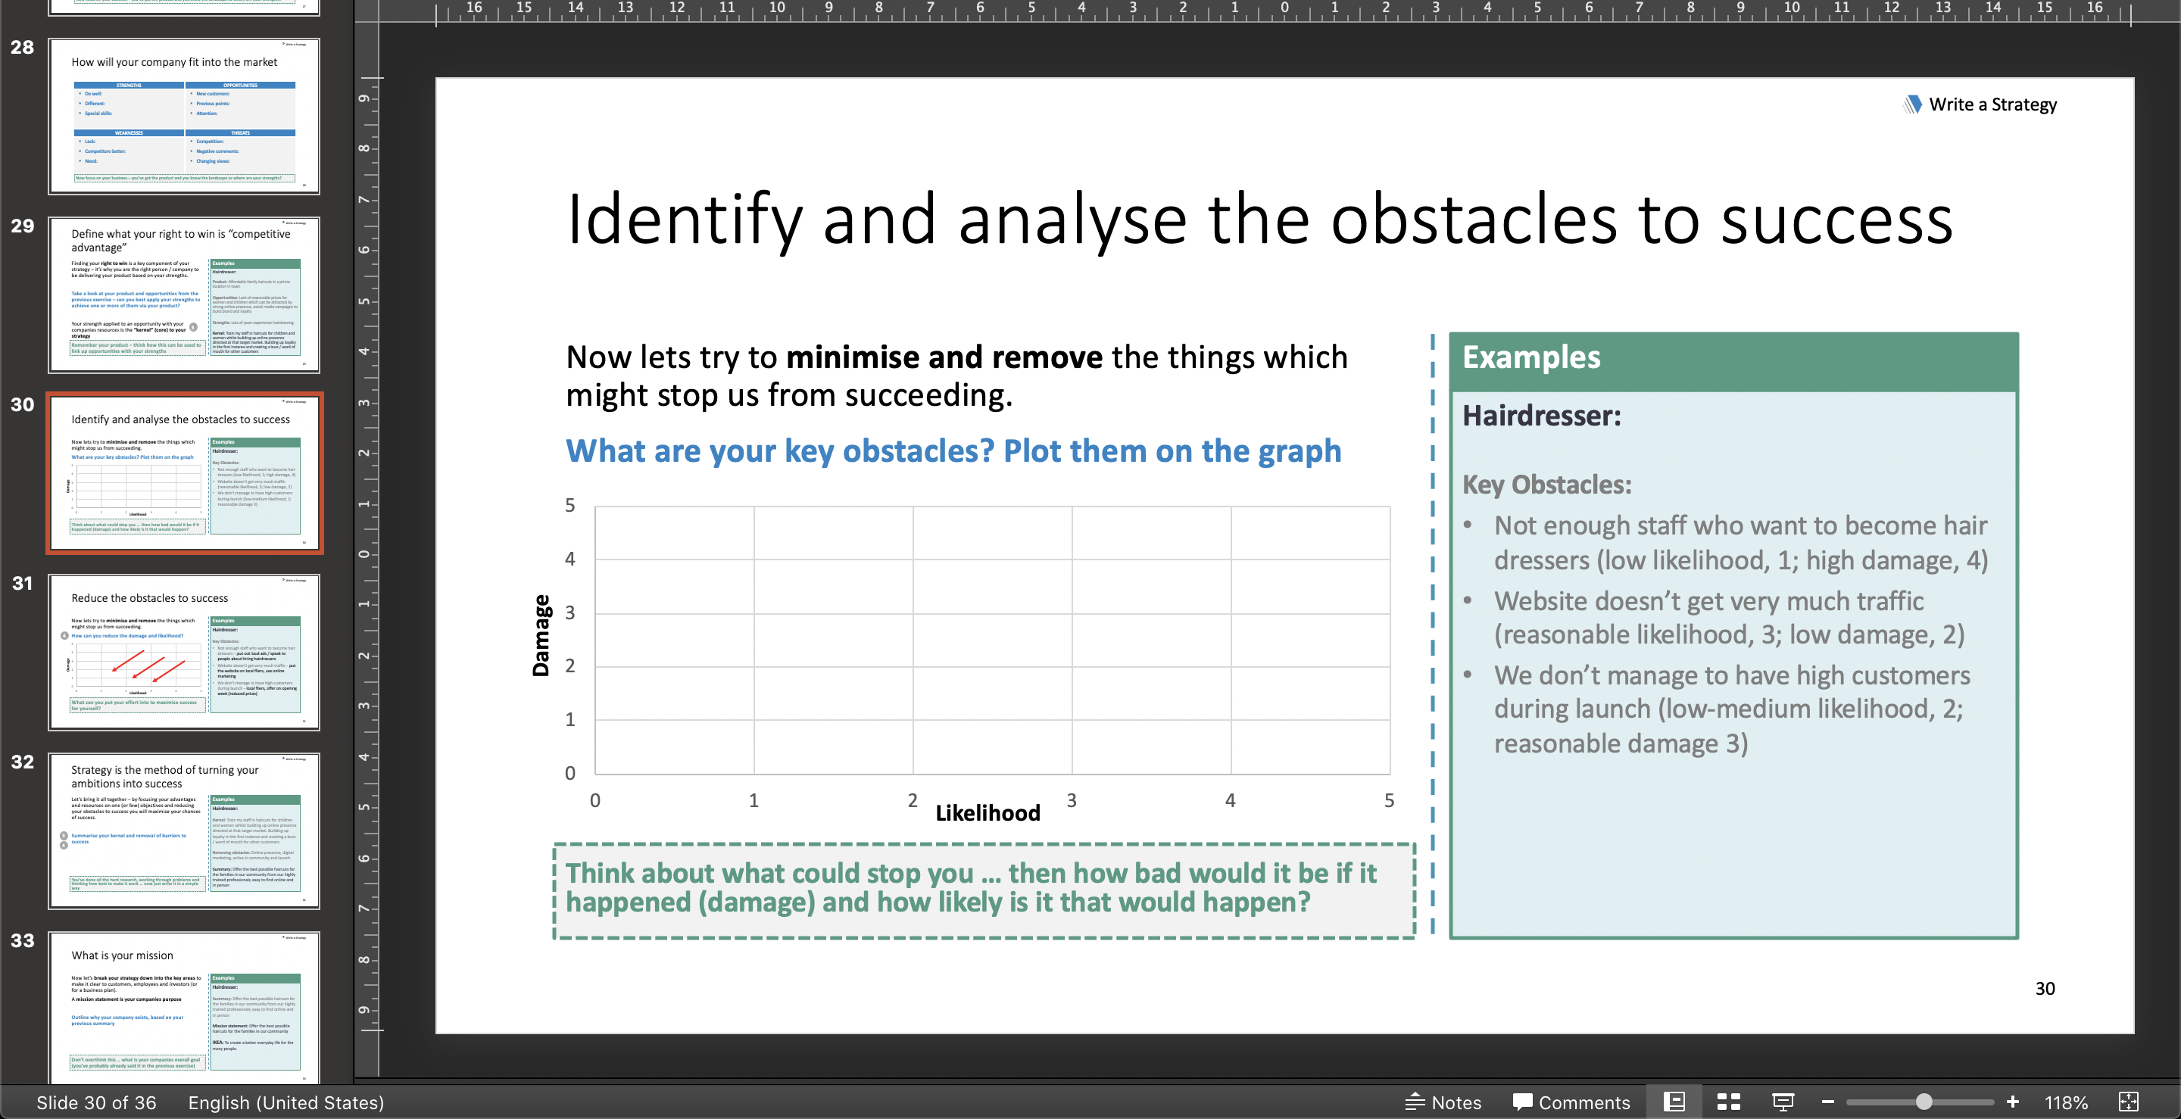Click the slide number 30 on slide
Viewport: 2181px width, 1119px height.
tap(2045, 988)
